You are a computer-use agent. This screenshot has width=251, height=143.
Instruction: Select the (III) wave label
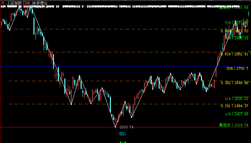click(123, 134)
